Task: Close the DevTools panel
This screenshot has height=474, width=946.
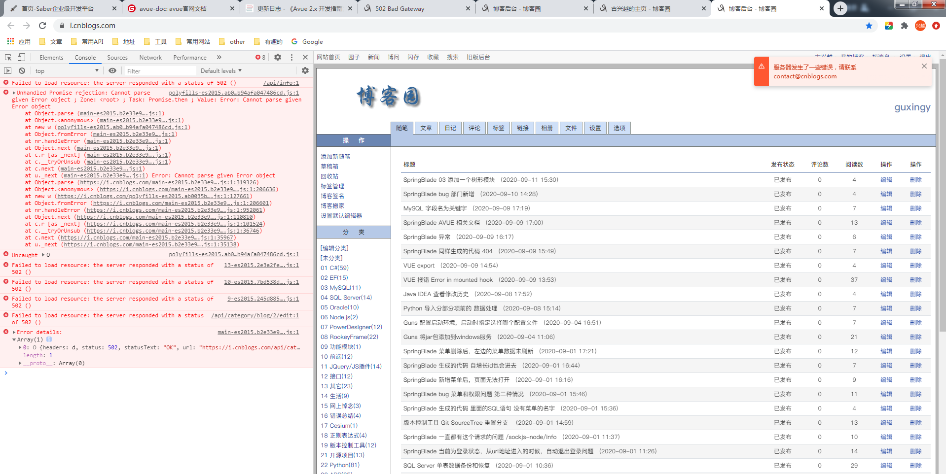Action: pos(305,57)
